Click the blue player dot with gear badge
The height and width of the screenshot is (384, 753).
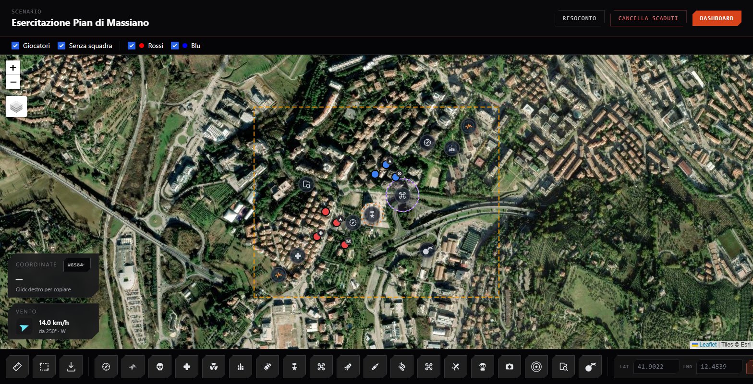(396, 177)
